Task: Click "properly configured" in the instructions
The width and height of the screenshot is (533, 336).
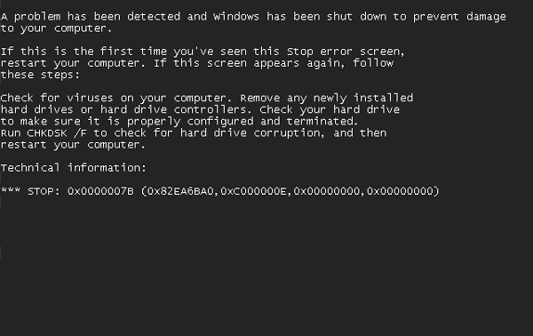Action: pyautogui.click(x=190, y=122)
